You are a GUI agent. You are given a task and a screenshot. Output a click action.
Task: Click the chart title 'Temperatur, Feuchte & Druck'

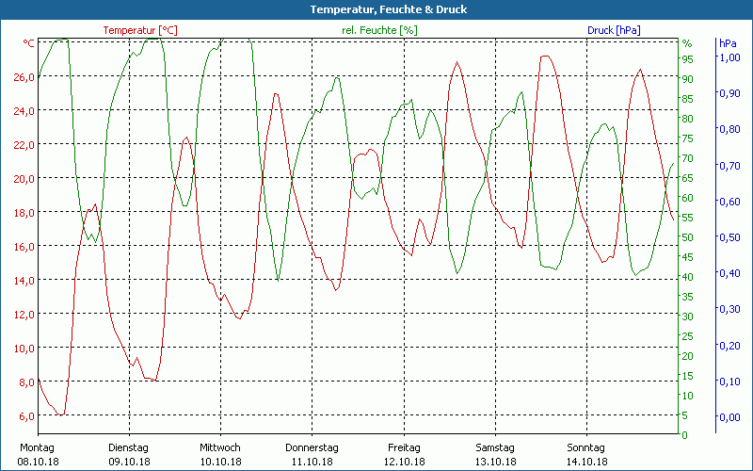376,9
